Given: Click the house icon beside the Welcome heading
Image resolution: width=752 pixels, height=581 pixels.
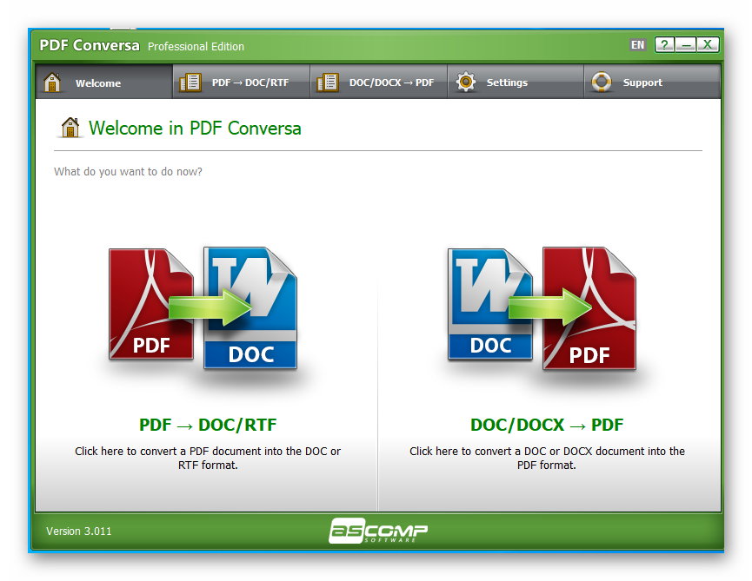Looking at the screenshot, I should [x=70, y=128].
